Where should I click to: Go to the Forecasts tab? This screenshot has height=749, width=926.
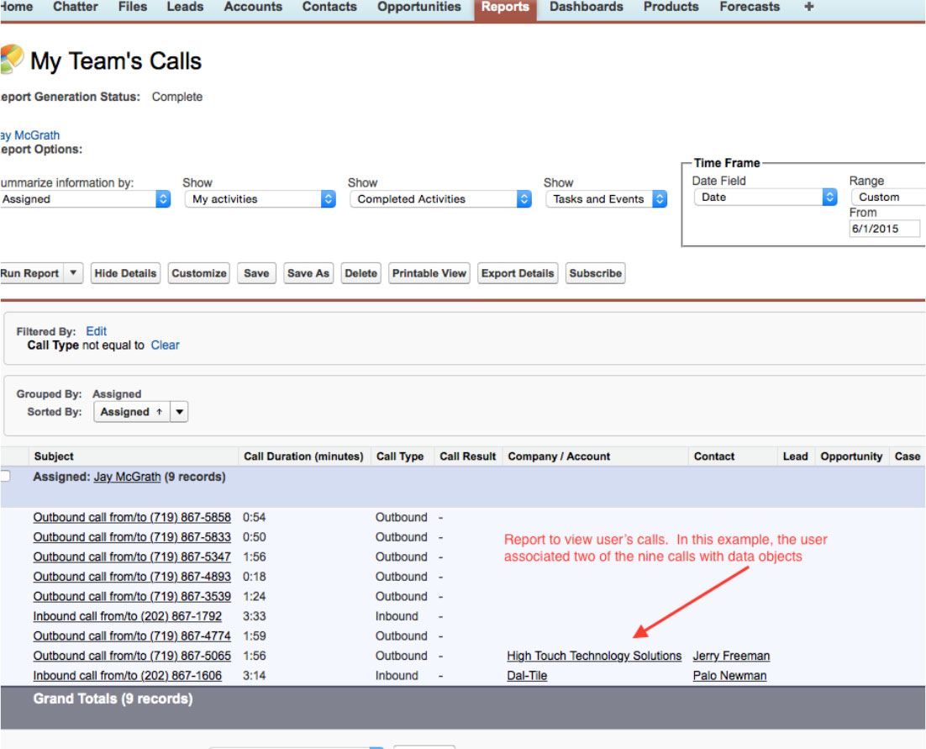[x=750, y=8]
